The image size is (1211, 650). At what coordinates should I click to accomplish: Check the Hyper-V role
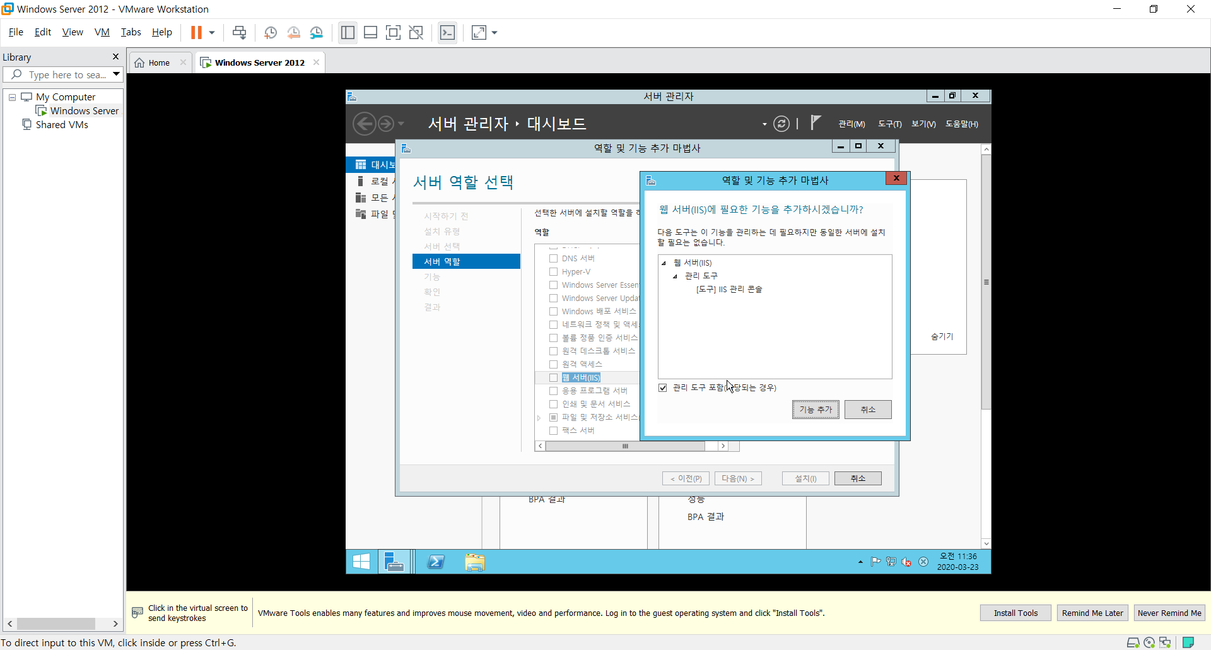tap(553, 272)
